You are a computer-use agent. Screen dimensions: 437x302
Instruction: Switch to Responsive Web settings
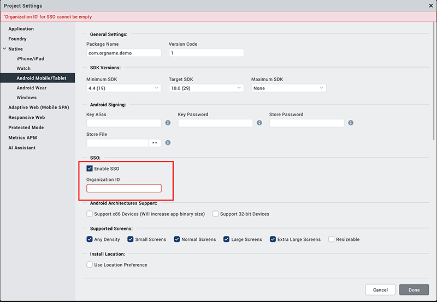click(x=26, y=118)
